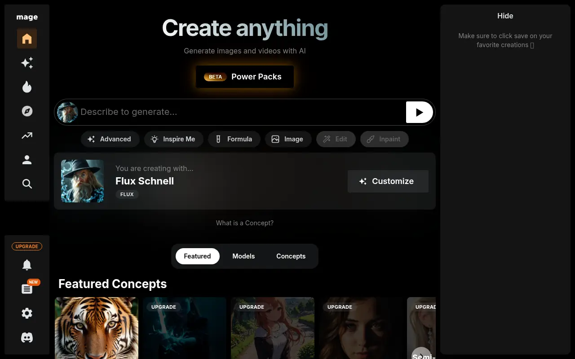
Task: Open the news icon with NEW badge
Action: [x=27, y=289]
